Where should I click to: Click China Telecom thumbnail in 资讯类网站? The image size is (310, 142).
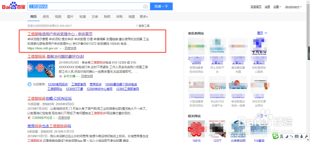point(259,46)
